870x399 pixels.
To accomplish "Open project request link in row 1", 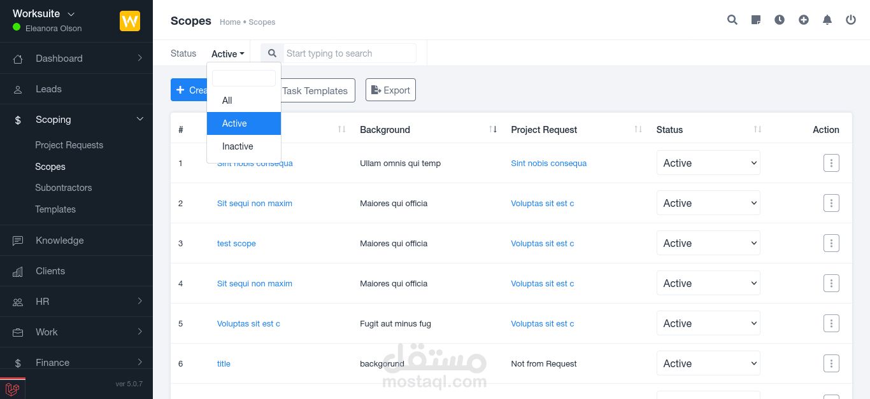I will pos(548,163).
